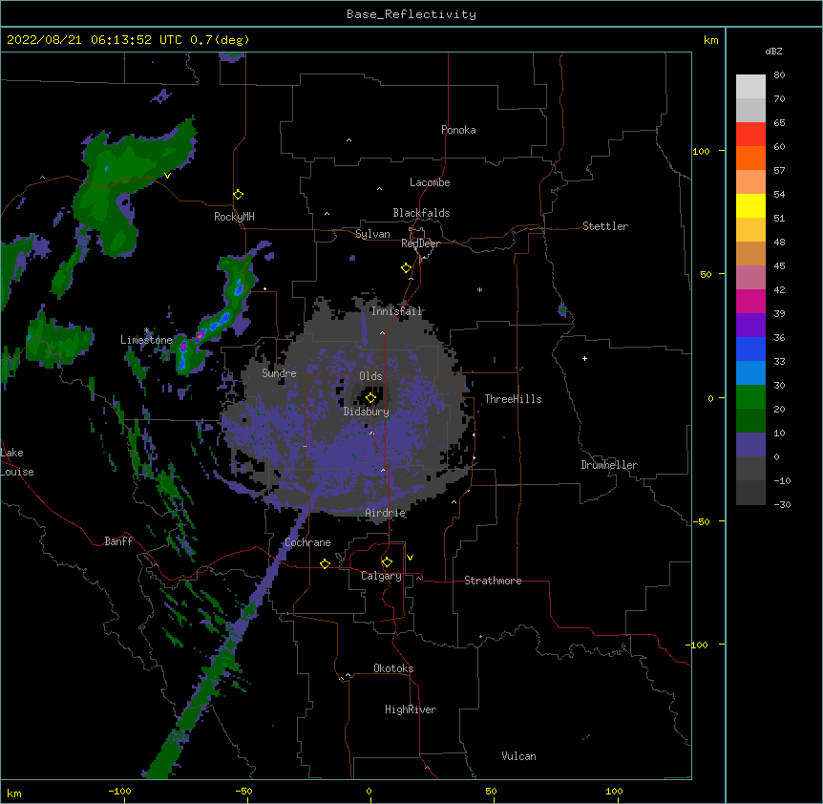Screen dimensions: 823x804
Task: Click the 42 value on the dBZ legend
Action: coord(779,289)
